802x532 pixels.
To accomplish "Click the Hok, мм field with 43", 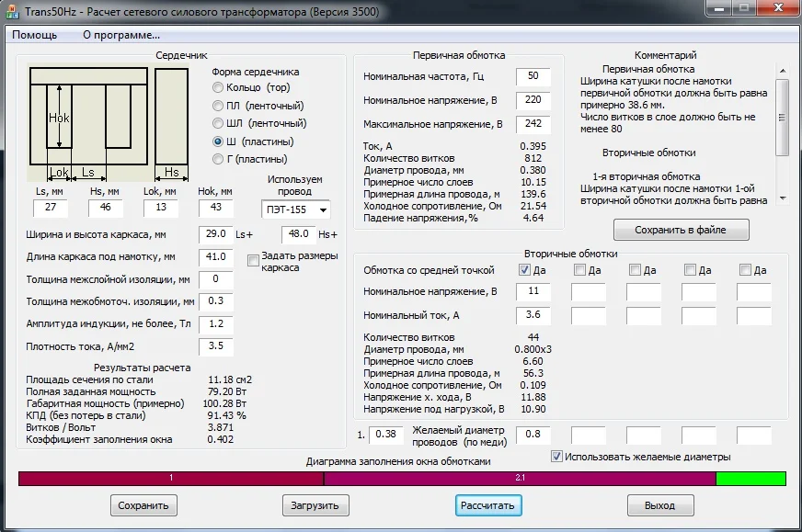I will coord(216,208).
